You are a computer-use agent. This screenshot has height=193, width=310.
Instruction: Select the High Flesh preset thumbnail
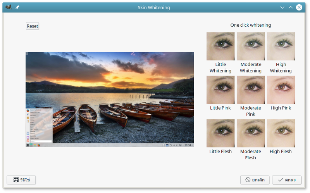pos(281,133)
